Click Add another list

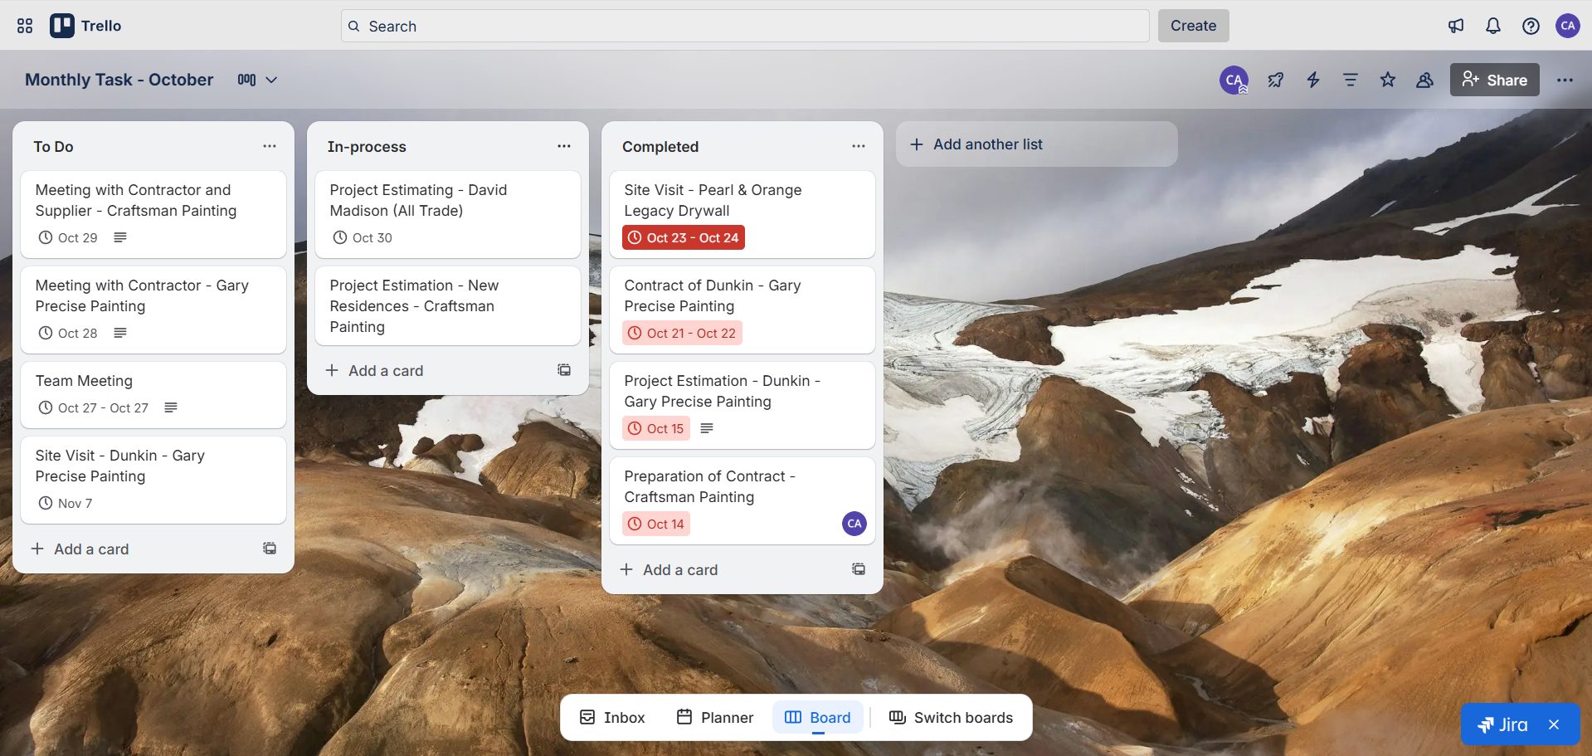tap(1036, 144)
